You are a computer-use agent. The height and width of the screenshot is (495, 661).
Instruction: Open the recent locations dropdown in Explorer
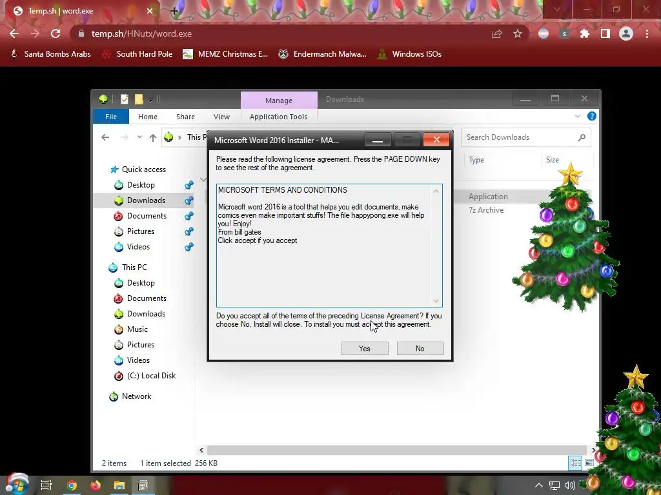pos(139,137)
